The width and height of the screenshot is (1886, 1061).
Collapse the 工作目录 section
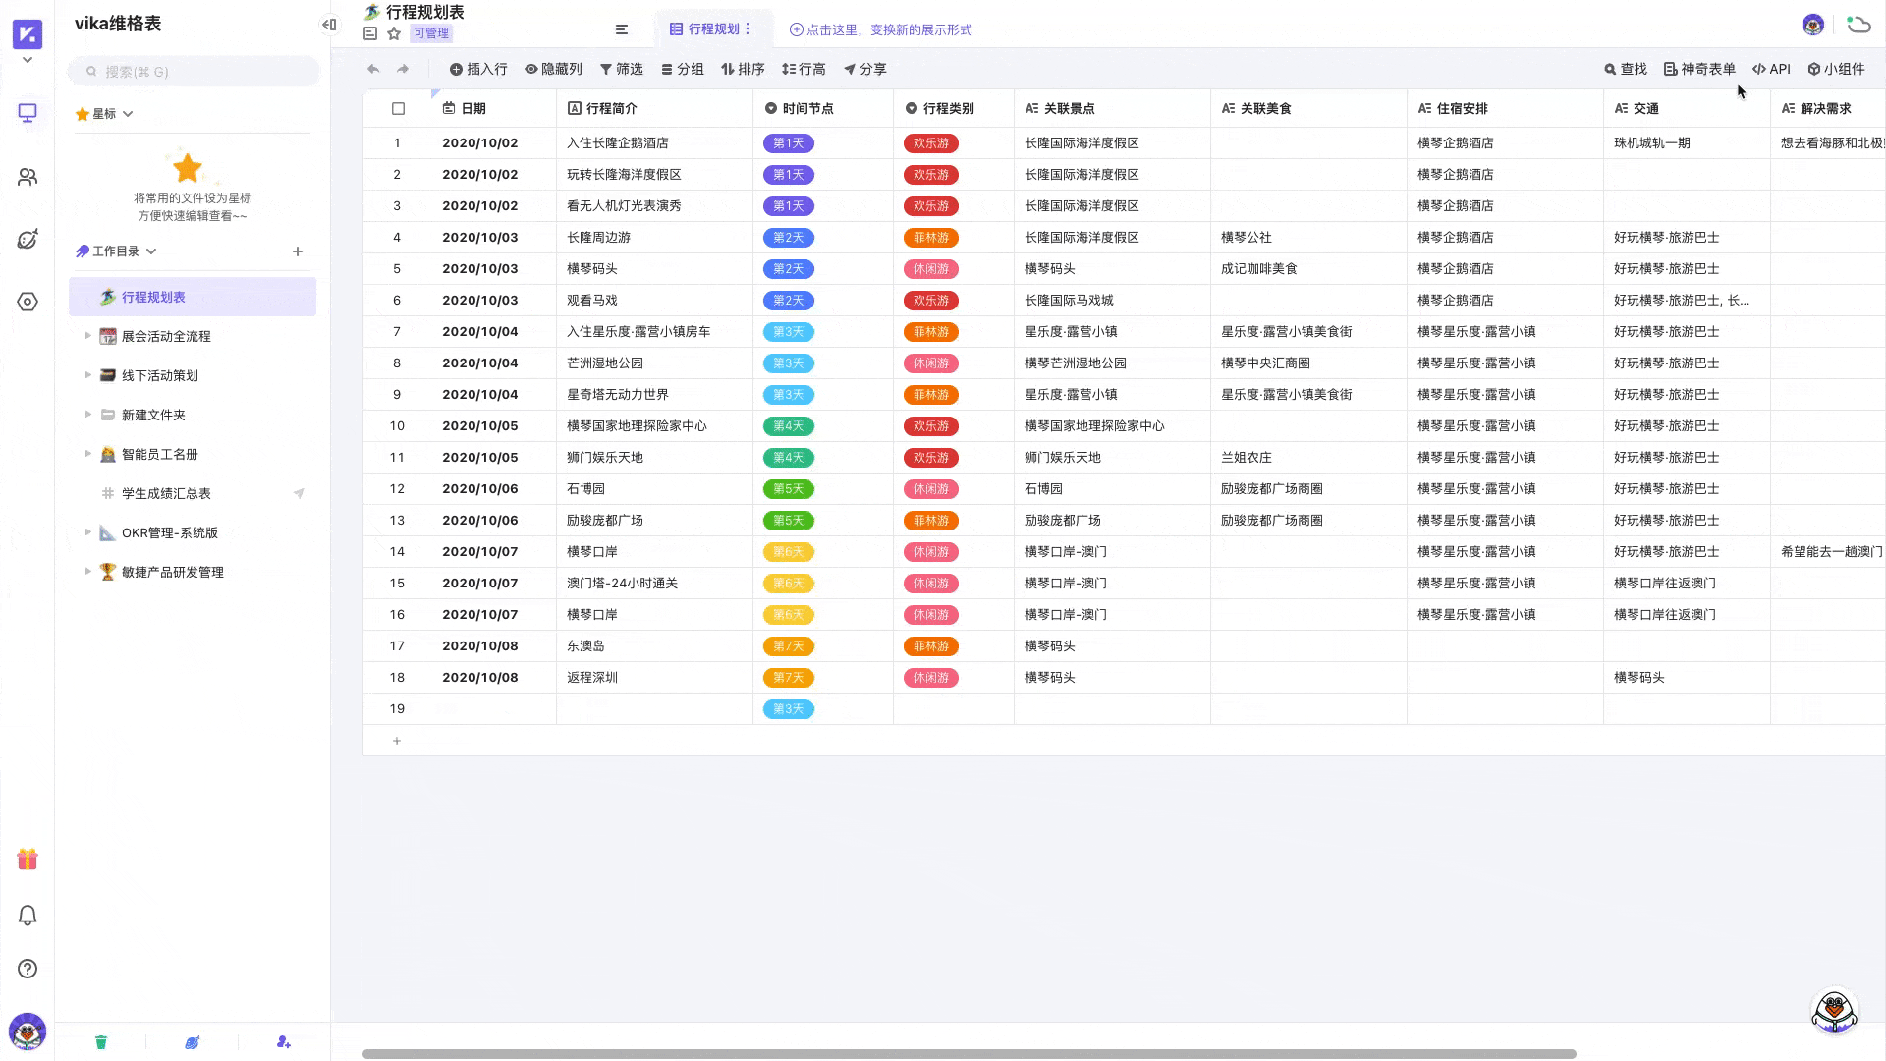coord(151,251)
